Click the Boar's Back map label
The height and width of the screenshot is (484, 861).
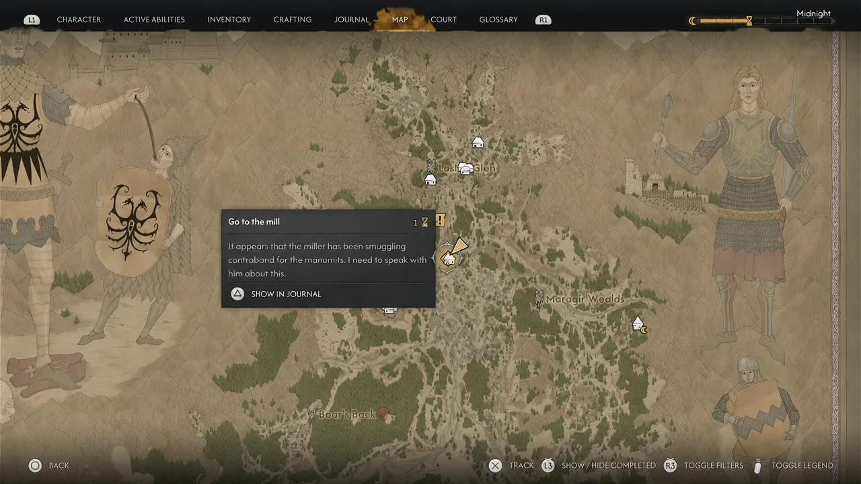[347, 414]
